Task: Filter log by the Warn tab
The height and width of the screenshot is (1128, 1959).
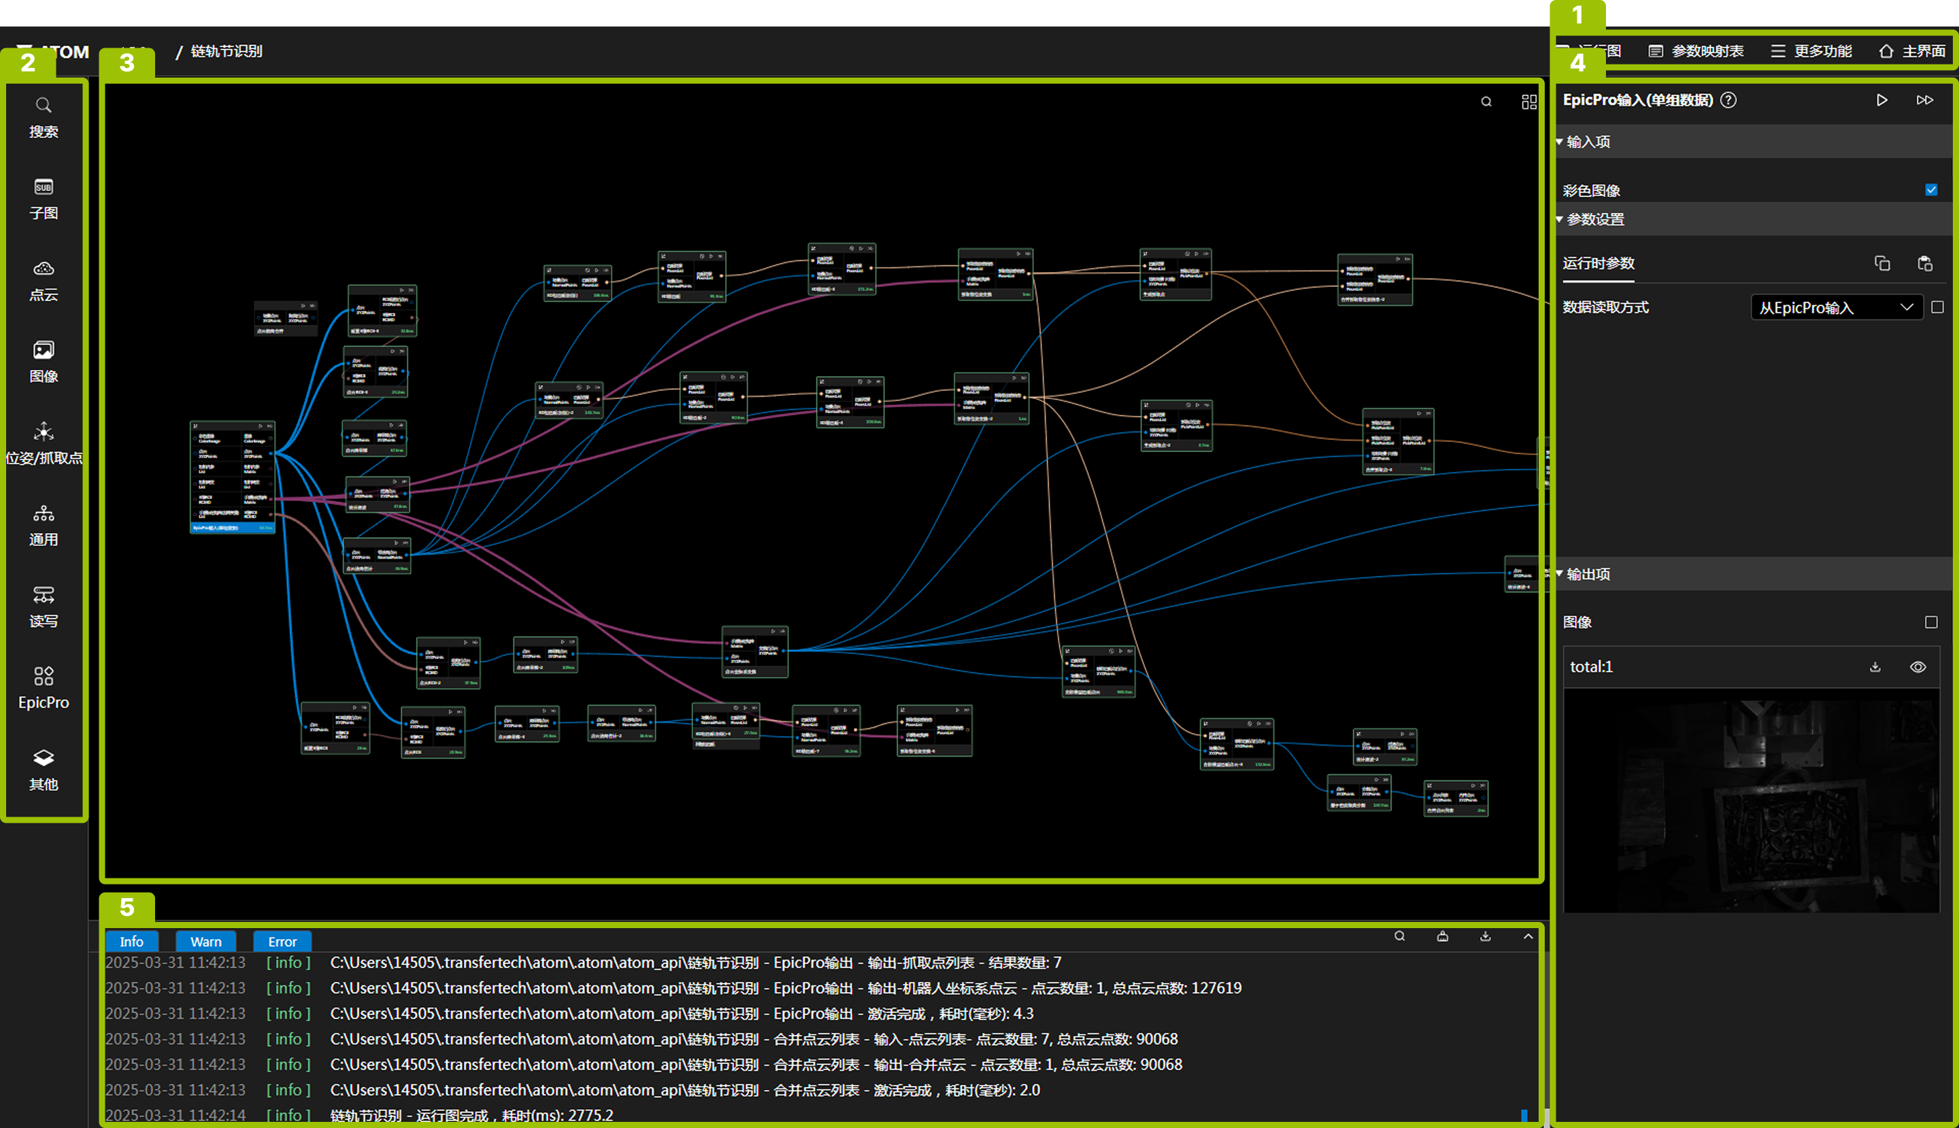Action: pyautogui.click(x=205, y=941)
